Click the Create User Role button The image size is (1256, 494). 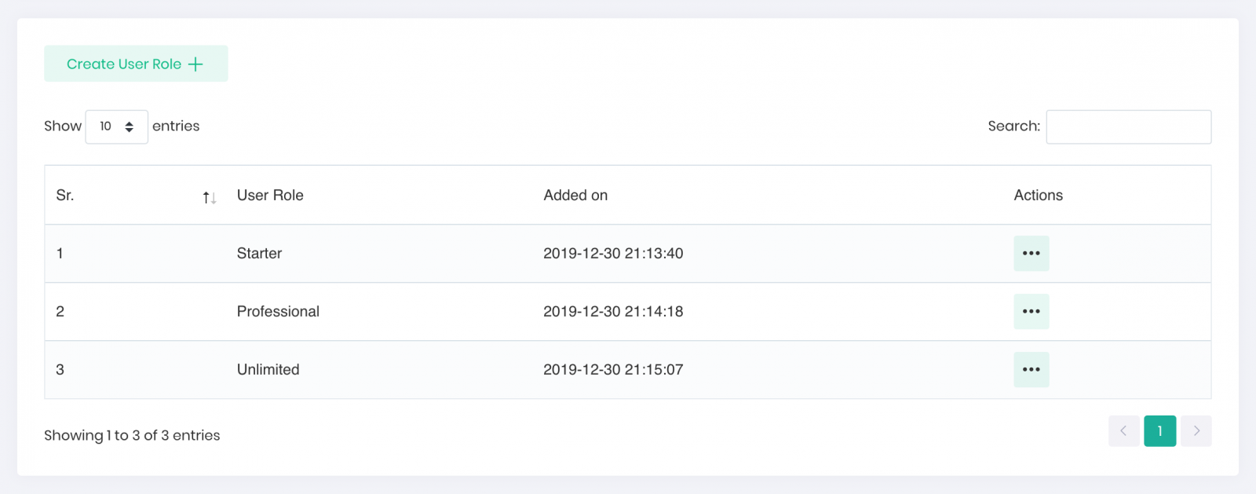136,64
